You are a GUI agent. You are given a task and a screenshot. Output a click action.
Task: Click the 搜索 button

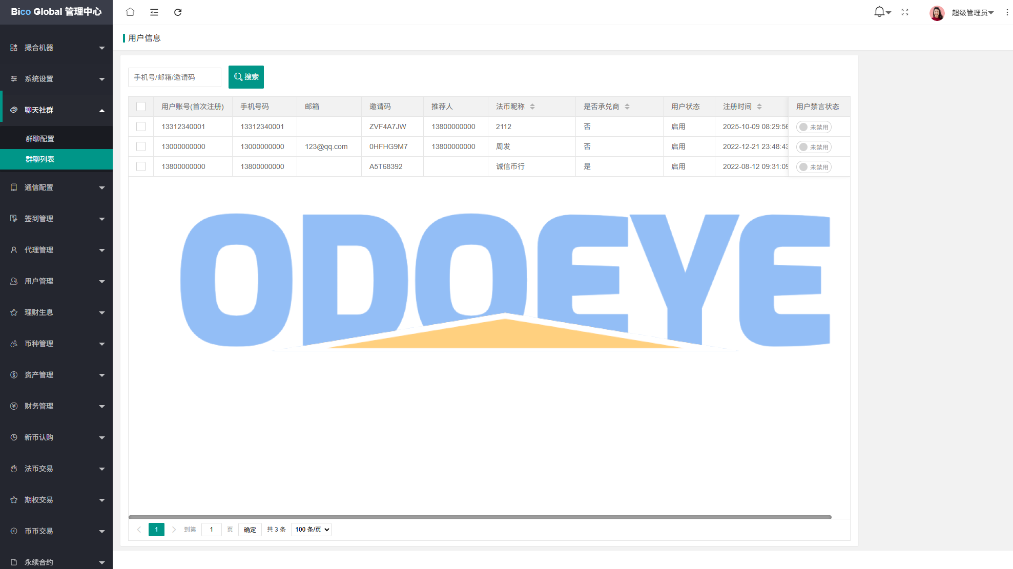[x=246, y=77]
